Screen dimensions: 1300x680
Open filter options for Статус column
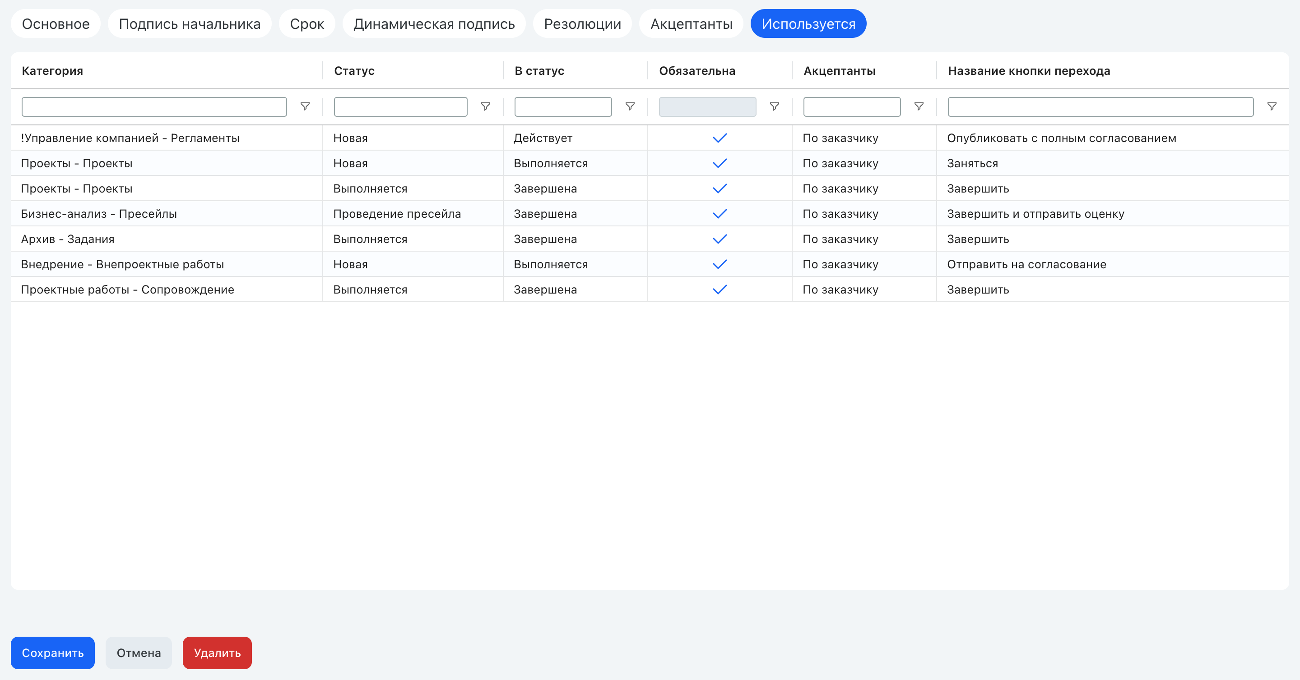click(486, 106)
